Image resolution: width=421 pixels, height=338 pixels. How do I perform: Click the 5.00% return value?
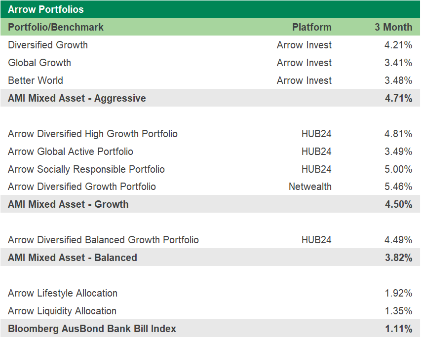click(398, 169)
